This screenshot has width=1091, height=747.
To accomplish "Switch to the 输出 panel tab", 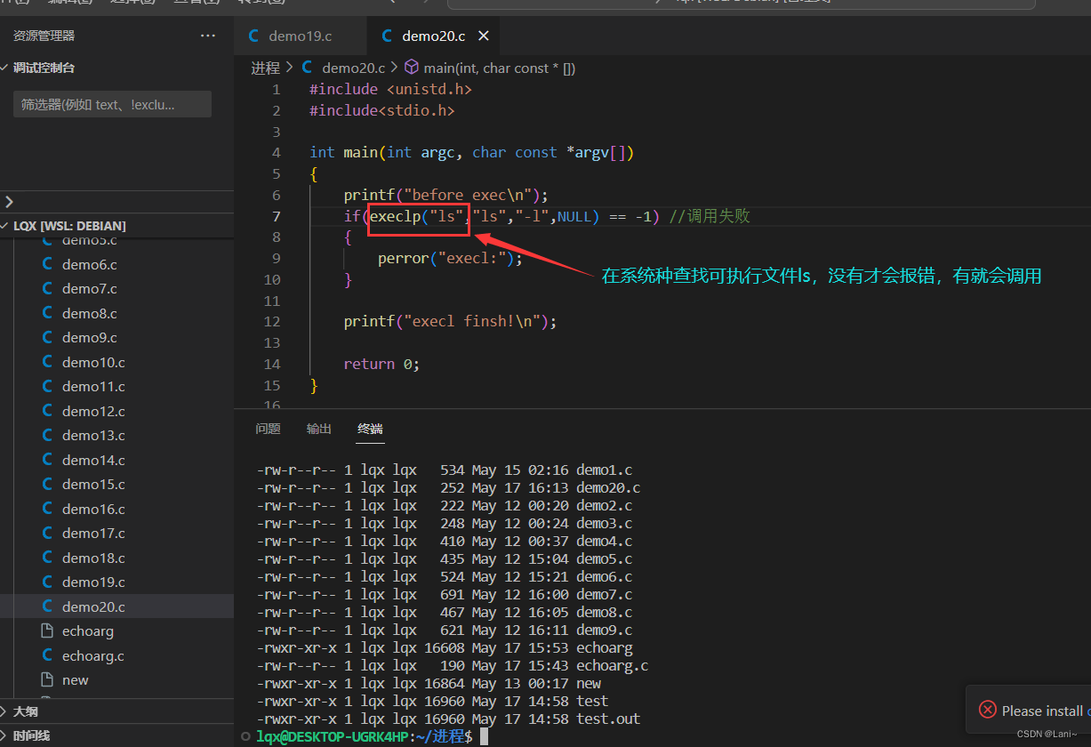I will pyautogui.click(x=318, y=428).
